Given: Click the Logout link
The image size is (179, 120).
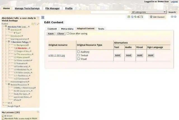Looking at the screenshot, I should pos(174,2).
